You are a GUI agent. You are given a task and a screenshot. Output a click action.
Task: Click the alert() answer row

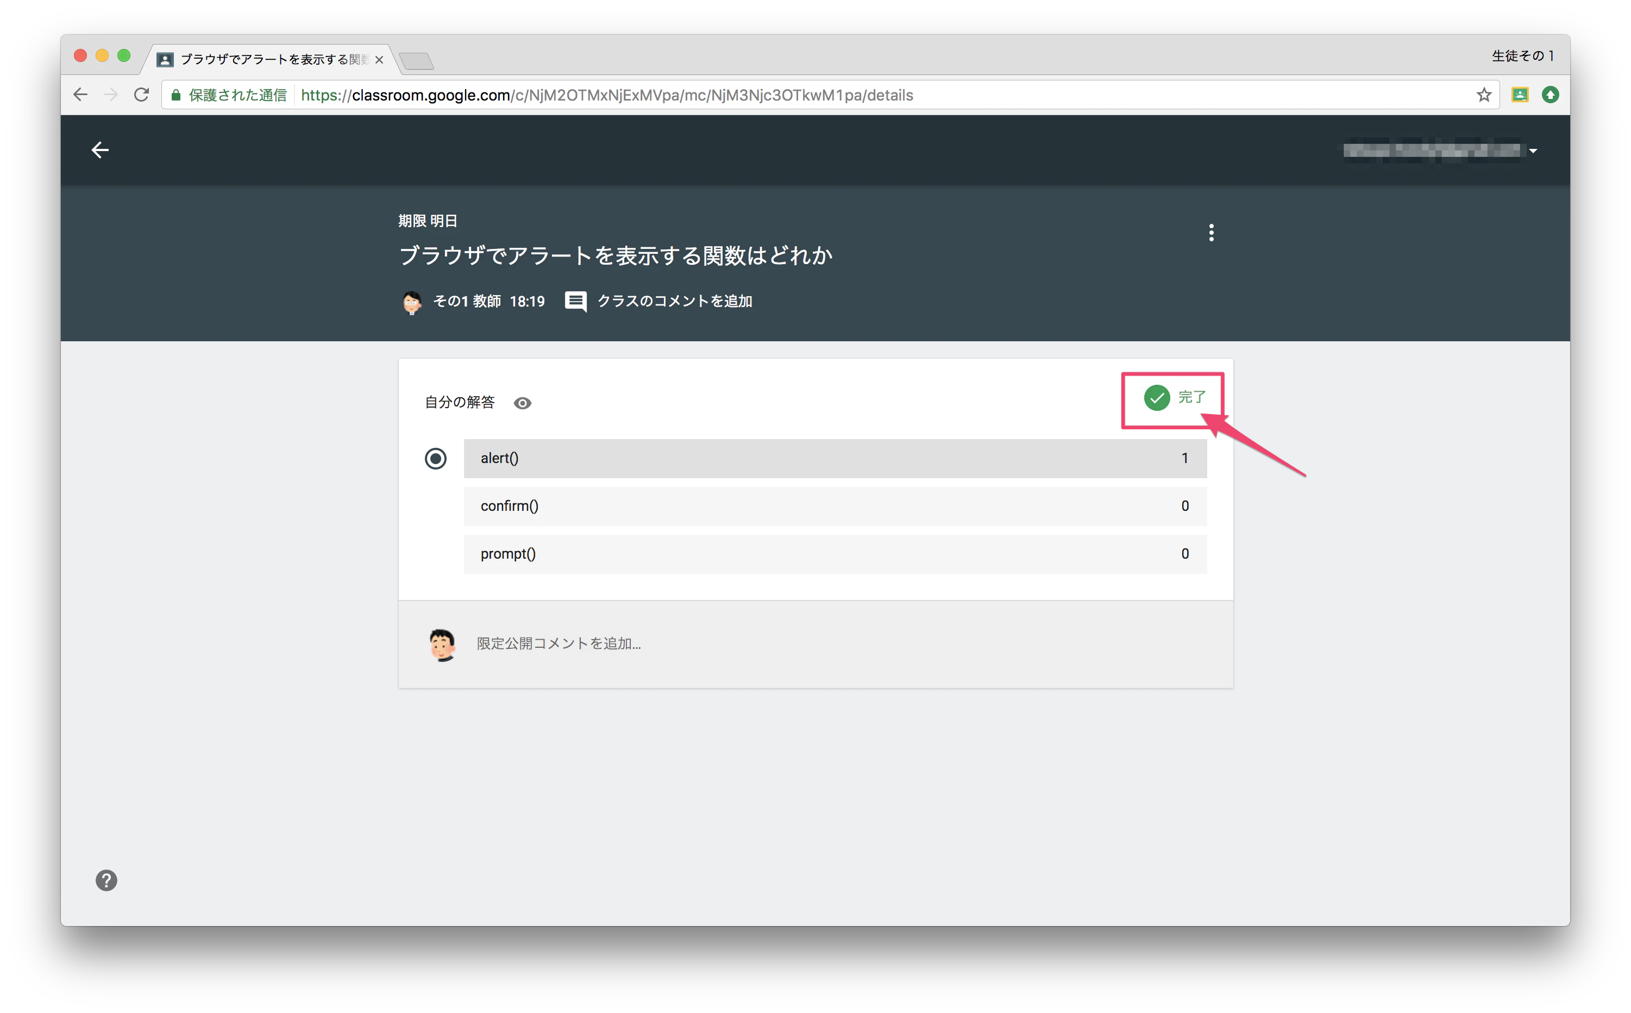click(x=835, y=459)
